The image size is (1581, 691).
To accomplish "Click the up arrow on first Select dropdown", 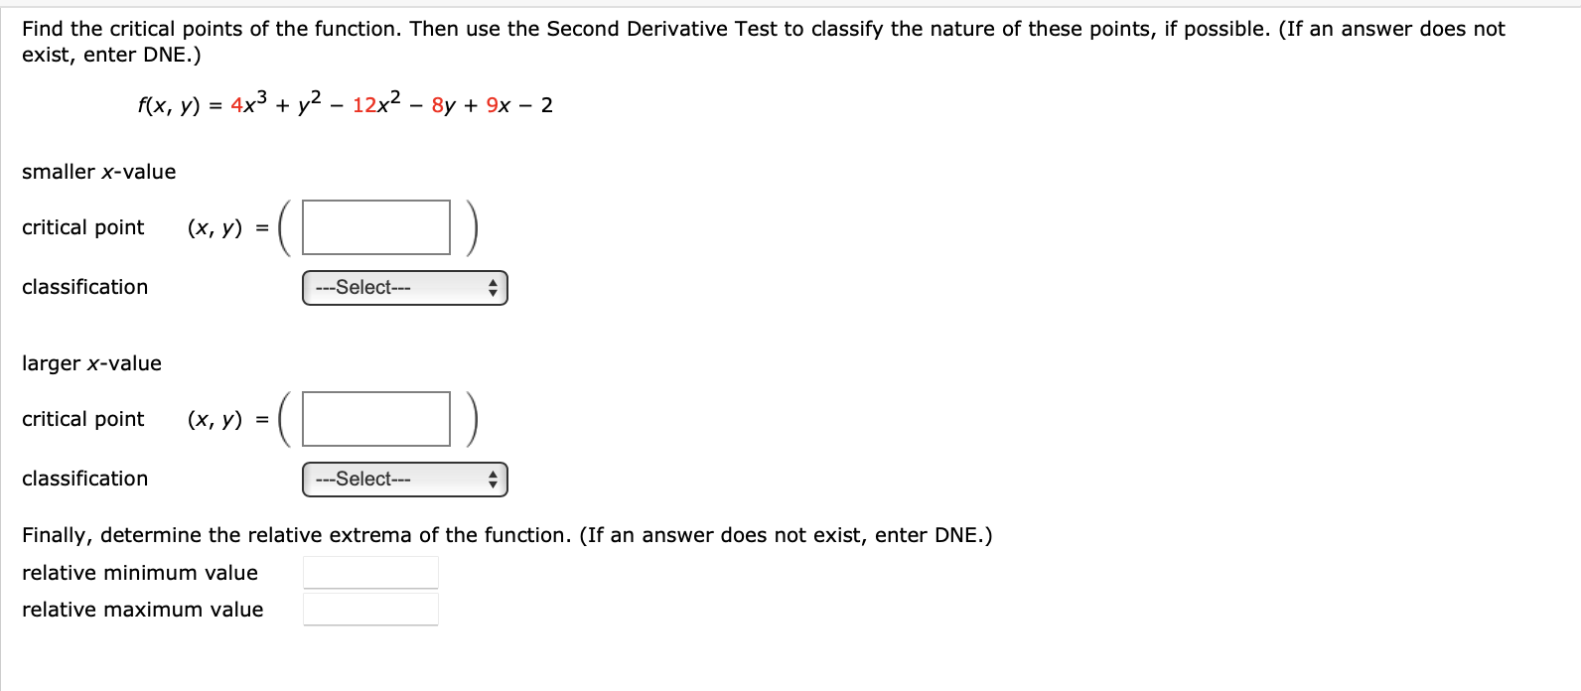I will pyautogui.click(x=494, y=283).
